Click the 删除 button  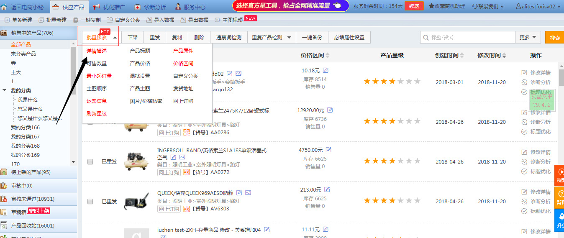coord(199,37)
